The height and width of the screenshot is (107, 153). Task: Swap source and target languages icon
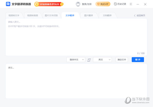(x=89, y=60)
